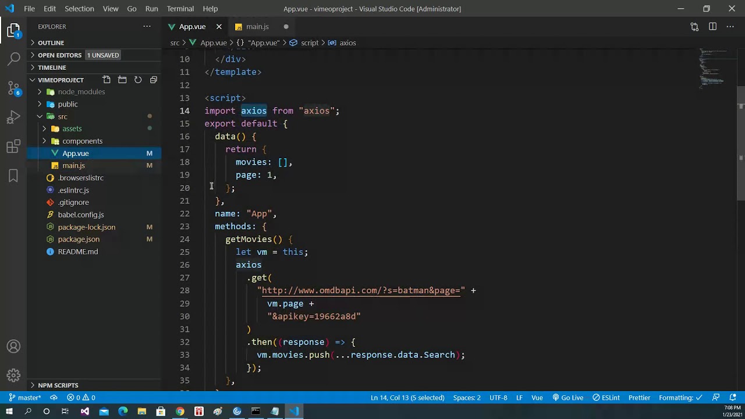Toggle Go Live server in status bar
The height and width of the screenshot is (419, 745).
click(x=567, y=398)
